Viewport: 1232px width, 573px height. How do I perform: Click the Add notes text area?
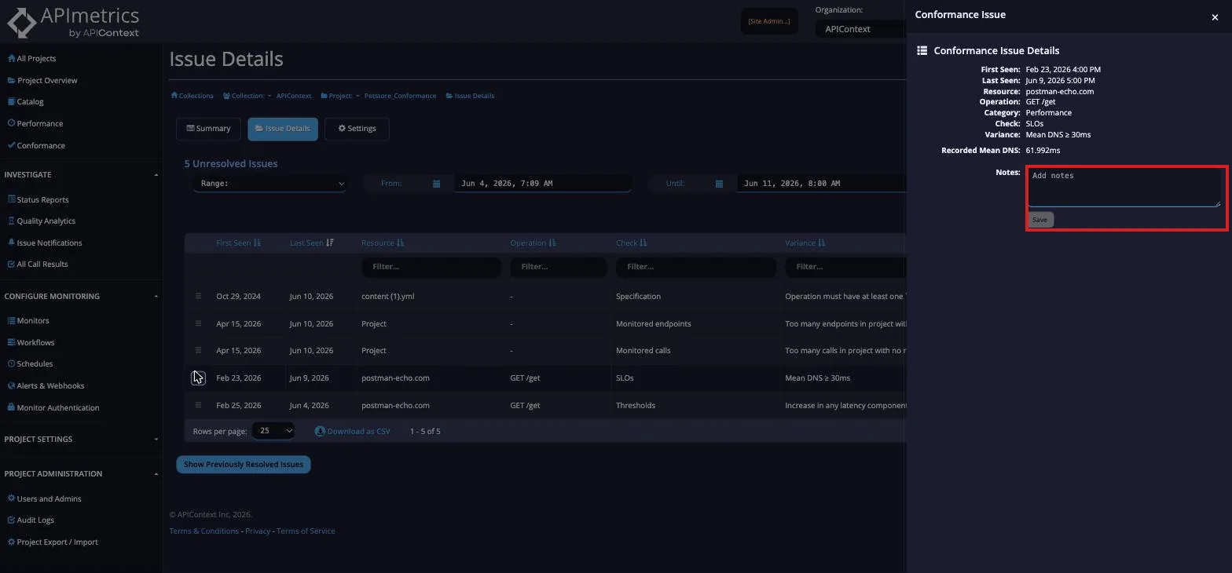[1124, 188]
